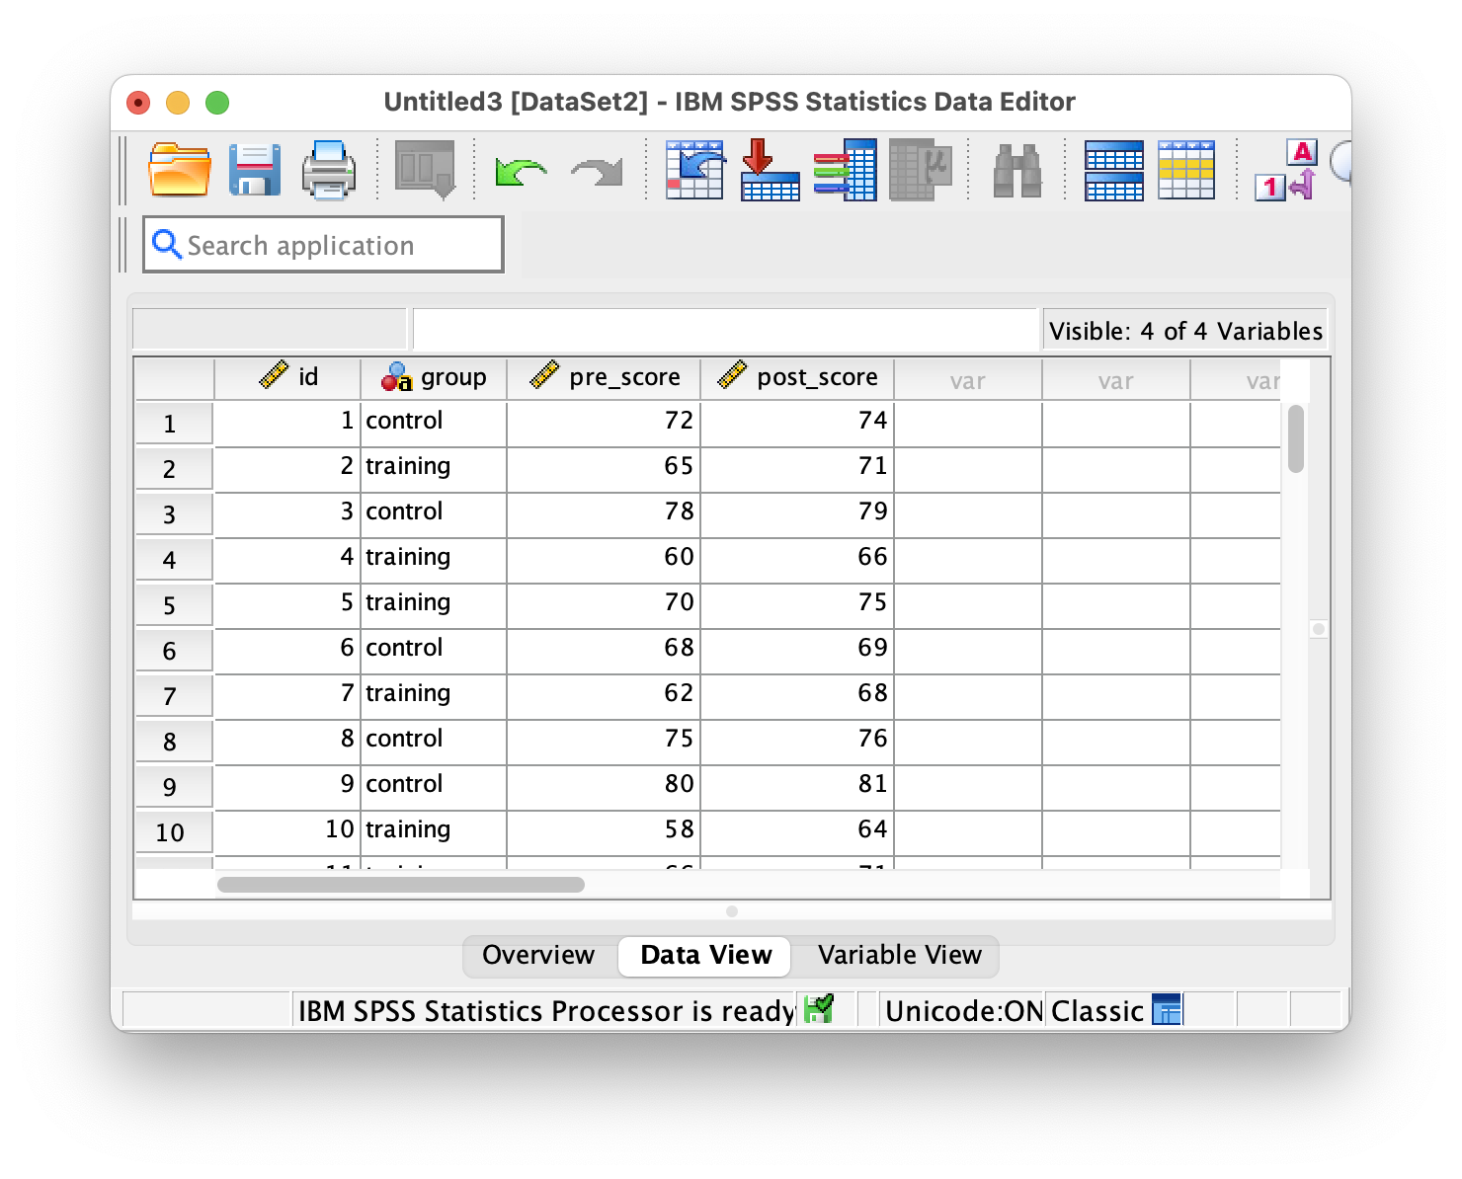Select the group column header
The width and height of the screenshot is (1462, 1179).
(434, 377)
